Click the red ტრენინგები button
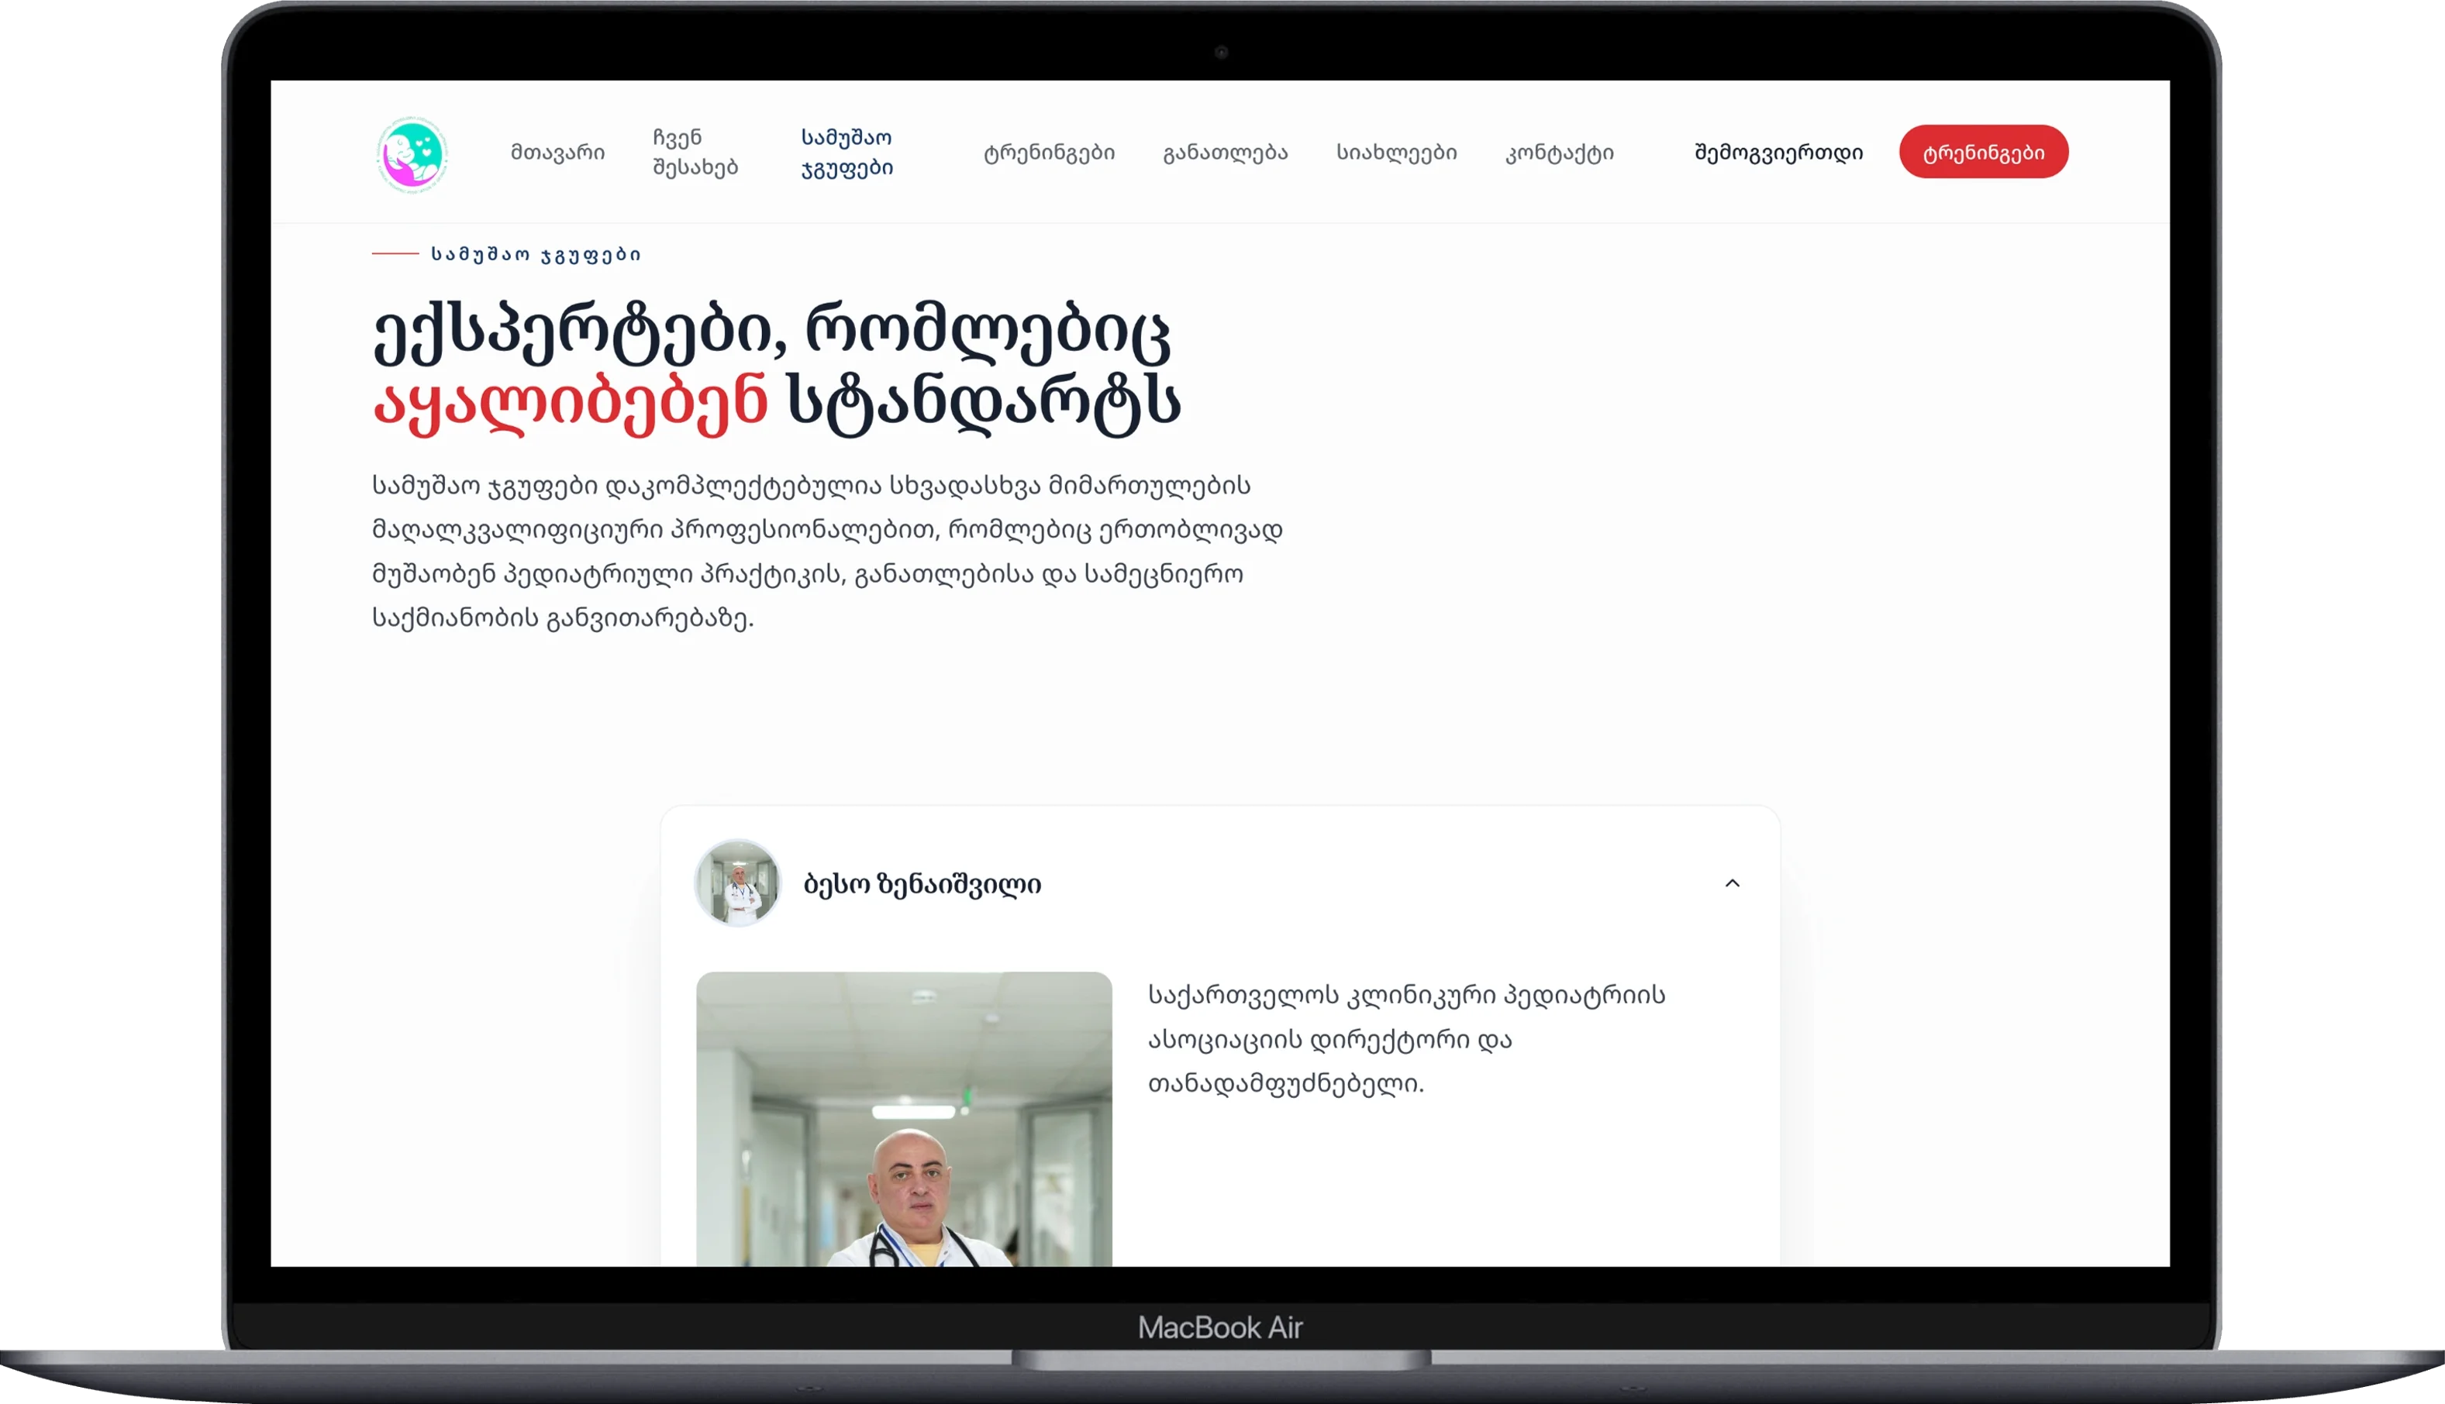Screen dimensions: 2445x1404 click(1983, 153)
